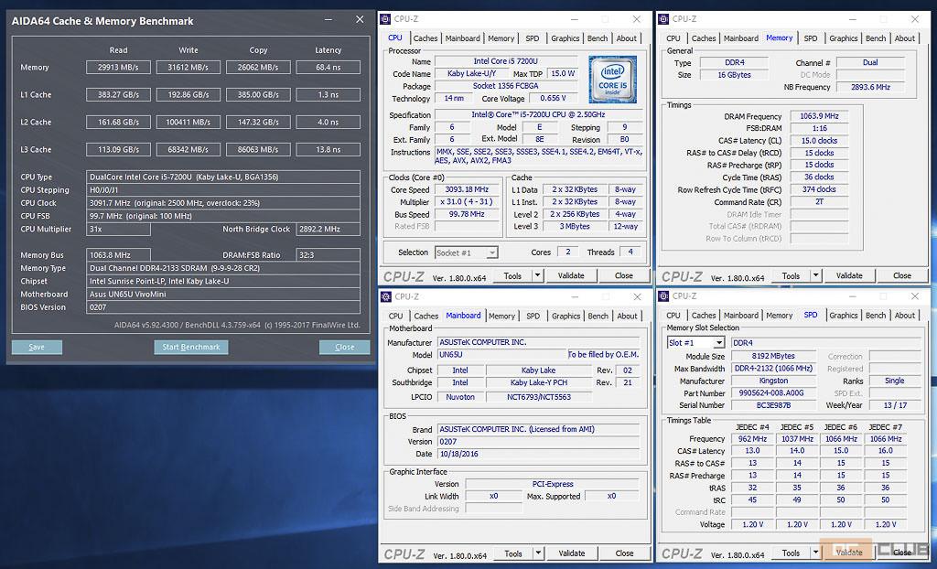937x569 pixels.
Task: Open Tools dropdown arrow in CPU tab window
Action: 537,275
